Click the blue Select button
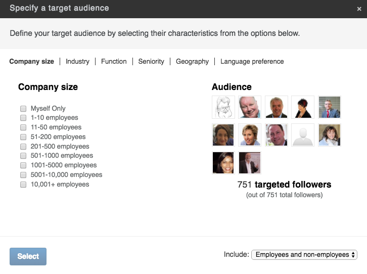Screen dimensions: 367x274 point(28,256)
